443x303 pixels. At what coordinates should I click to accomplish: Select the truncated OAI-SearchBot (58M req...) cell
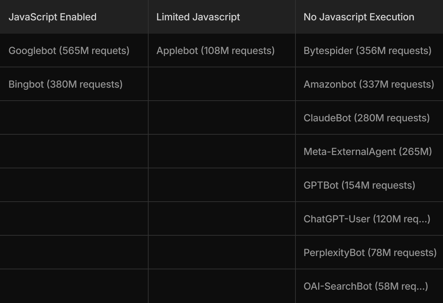369,286
